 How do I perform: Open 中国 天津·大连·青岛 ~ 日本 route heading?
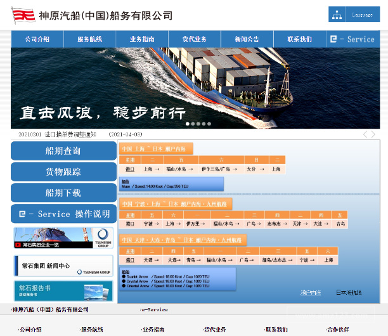[x=183, y=240]
